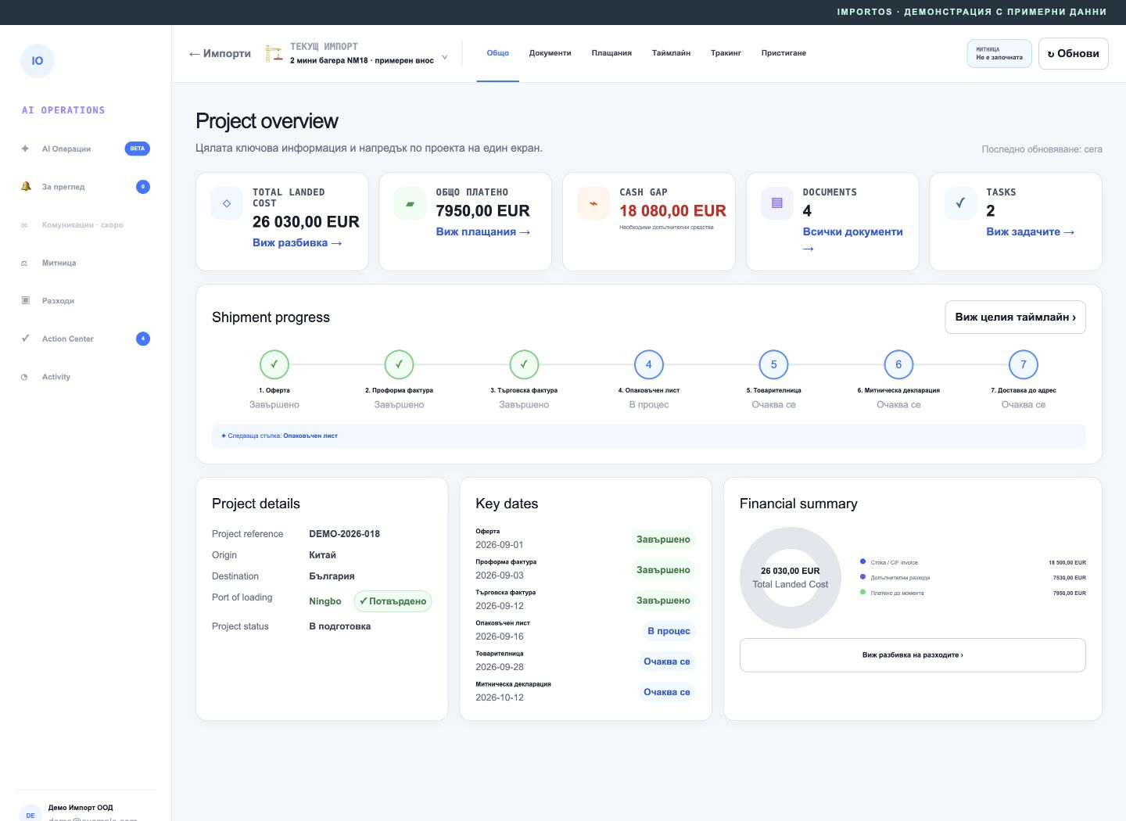Click the Следваща стъпка Опаковъчен лист link
Screen dimensions: 1126x821
tap(310, 436)
